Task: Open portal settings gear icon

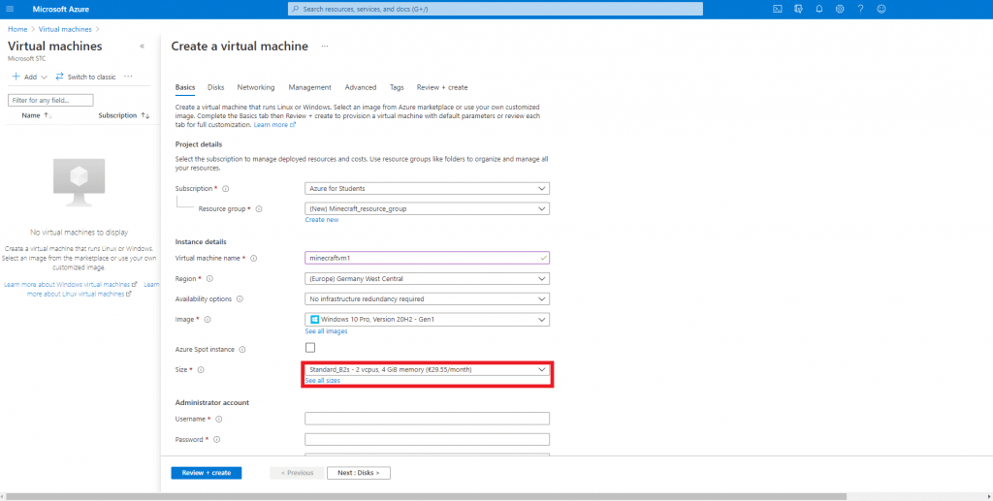Action: pos(840,9)
